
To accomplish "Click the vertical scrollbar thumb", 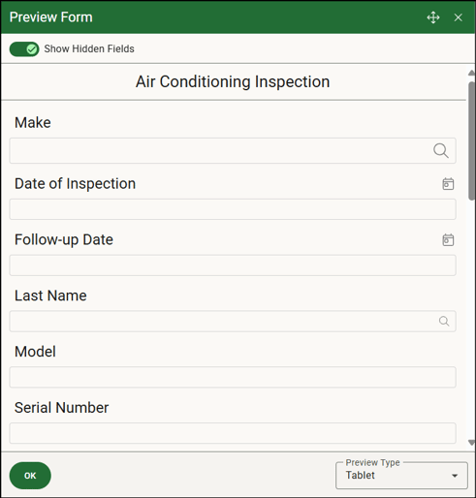I will click(471, 140).
